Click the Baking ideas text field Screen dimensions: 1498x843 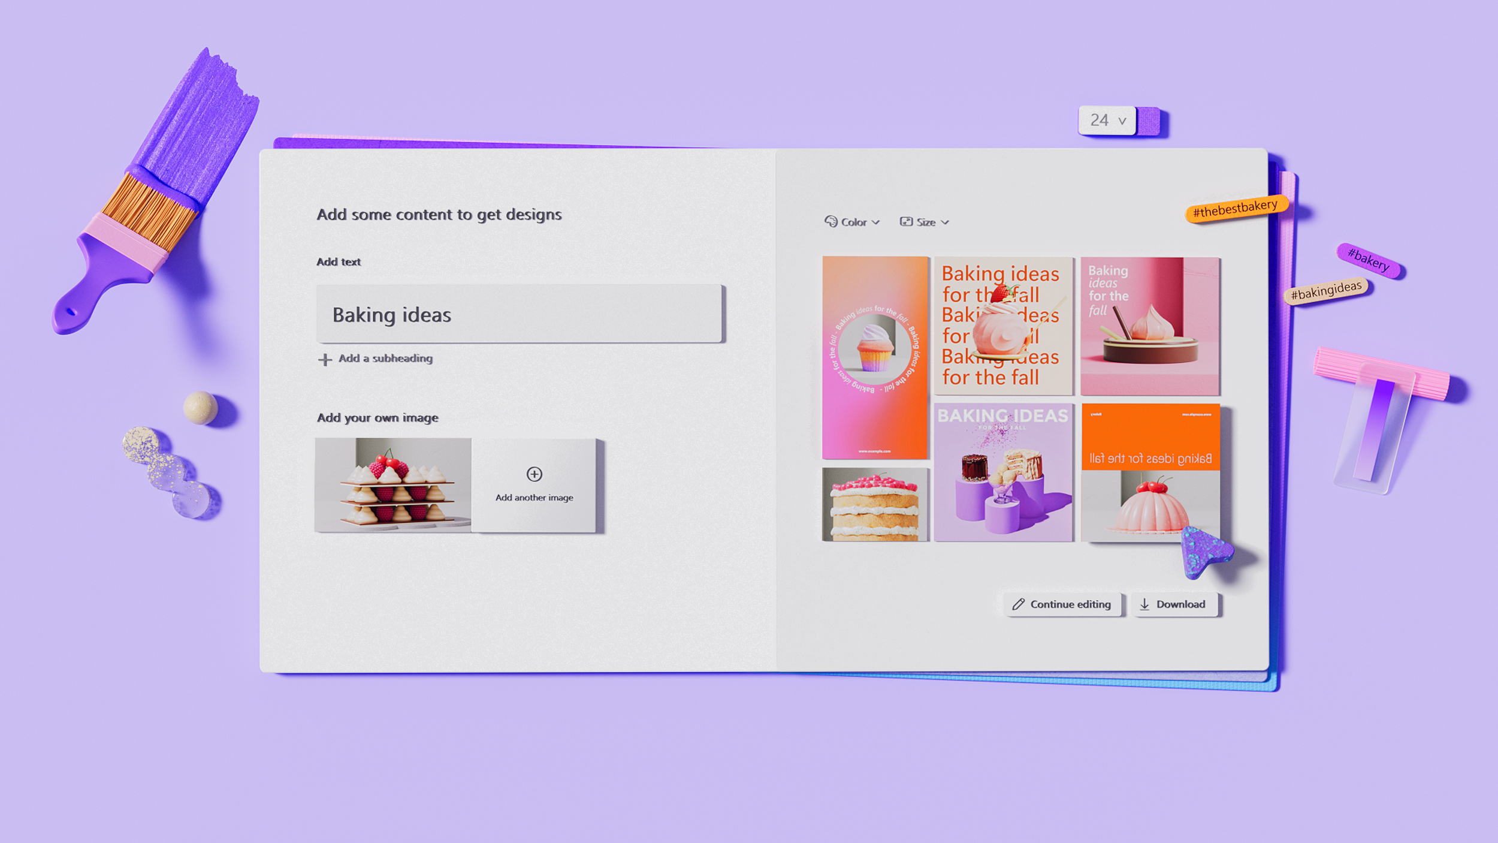click(519, 314)
